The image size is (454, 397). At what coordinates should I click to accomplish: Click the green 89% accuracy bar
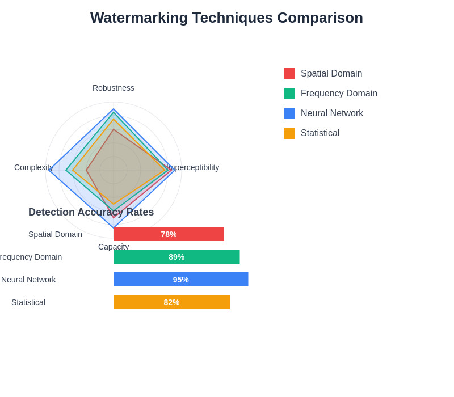[x=176, y=257]
